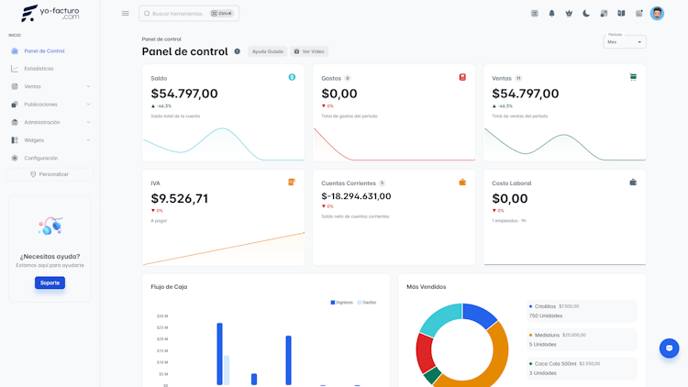Open the Periodo Mes dropdown
Image resolution: width=688 pixels, height=387 pixels.
point(625,41)
